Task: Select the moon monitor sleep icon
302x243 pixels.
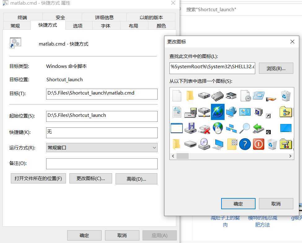Action: tap(258, 112)
